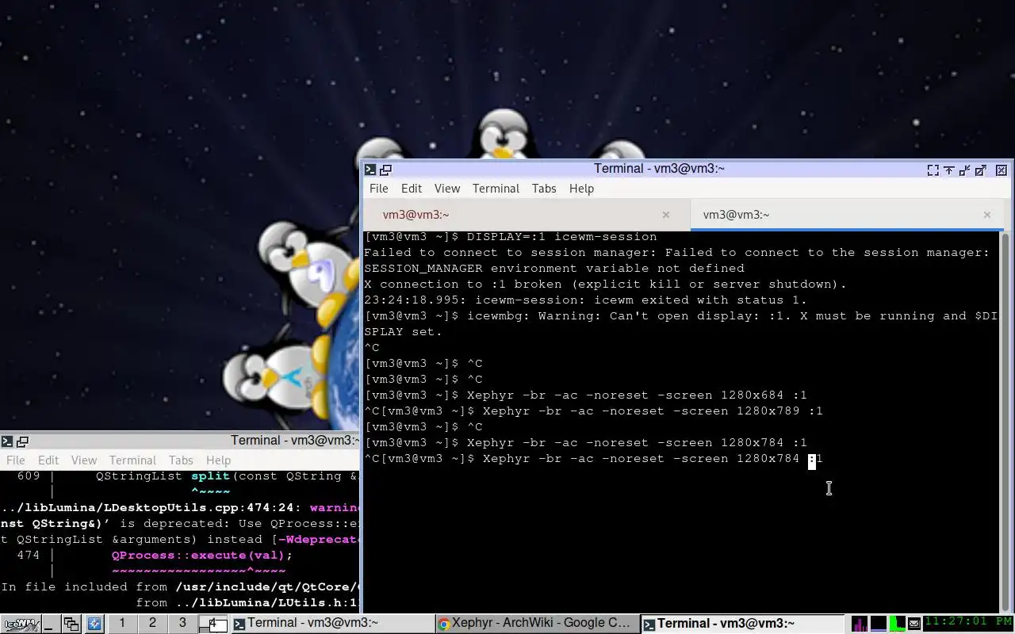Click the expand arrow icon on front Terminal titlebar
The width and height of the screenshot is (1015, 634).
tap(981, 170)
